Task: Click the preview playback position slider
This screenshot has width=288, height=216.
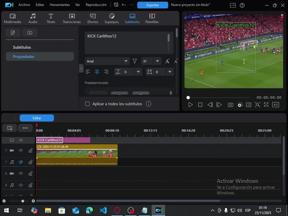Action: [188, 97]
